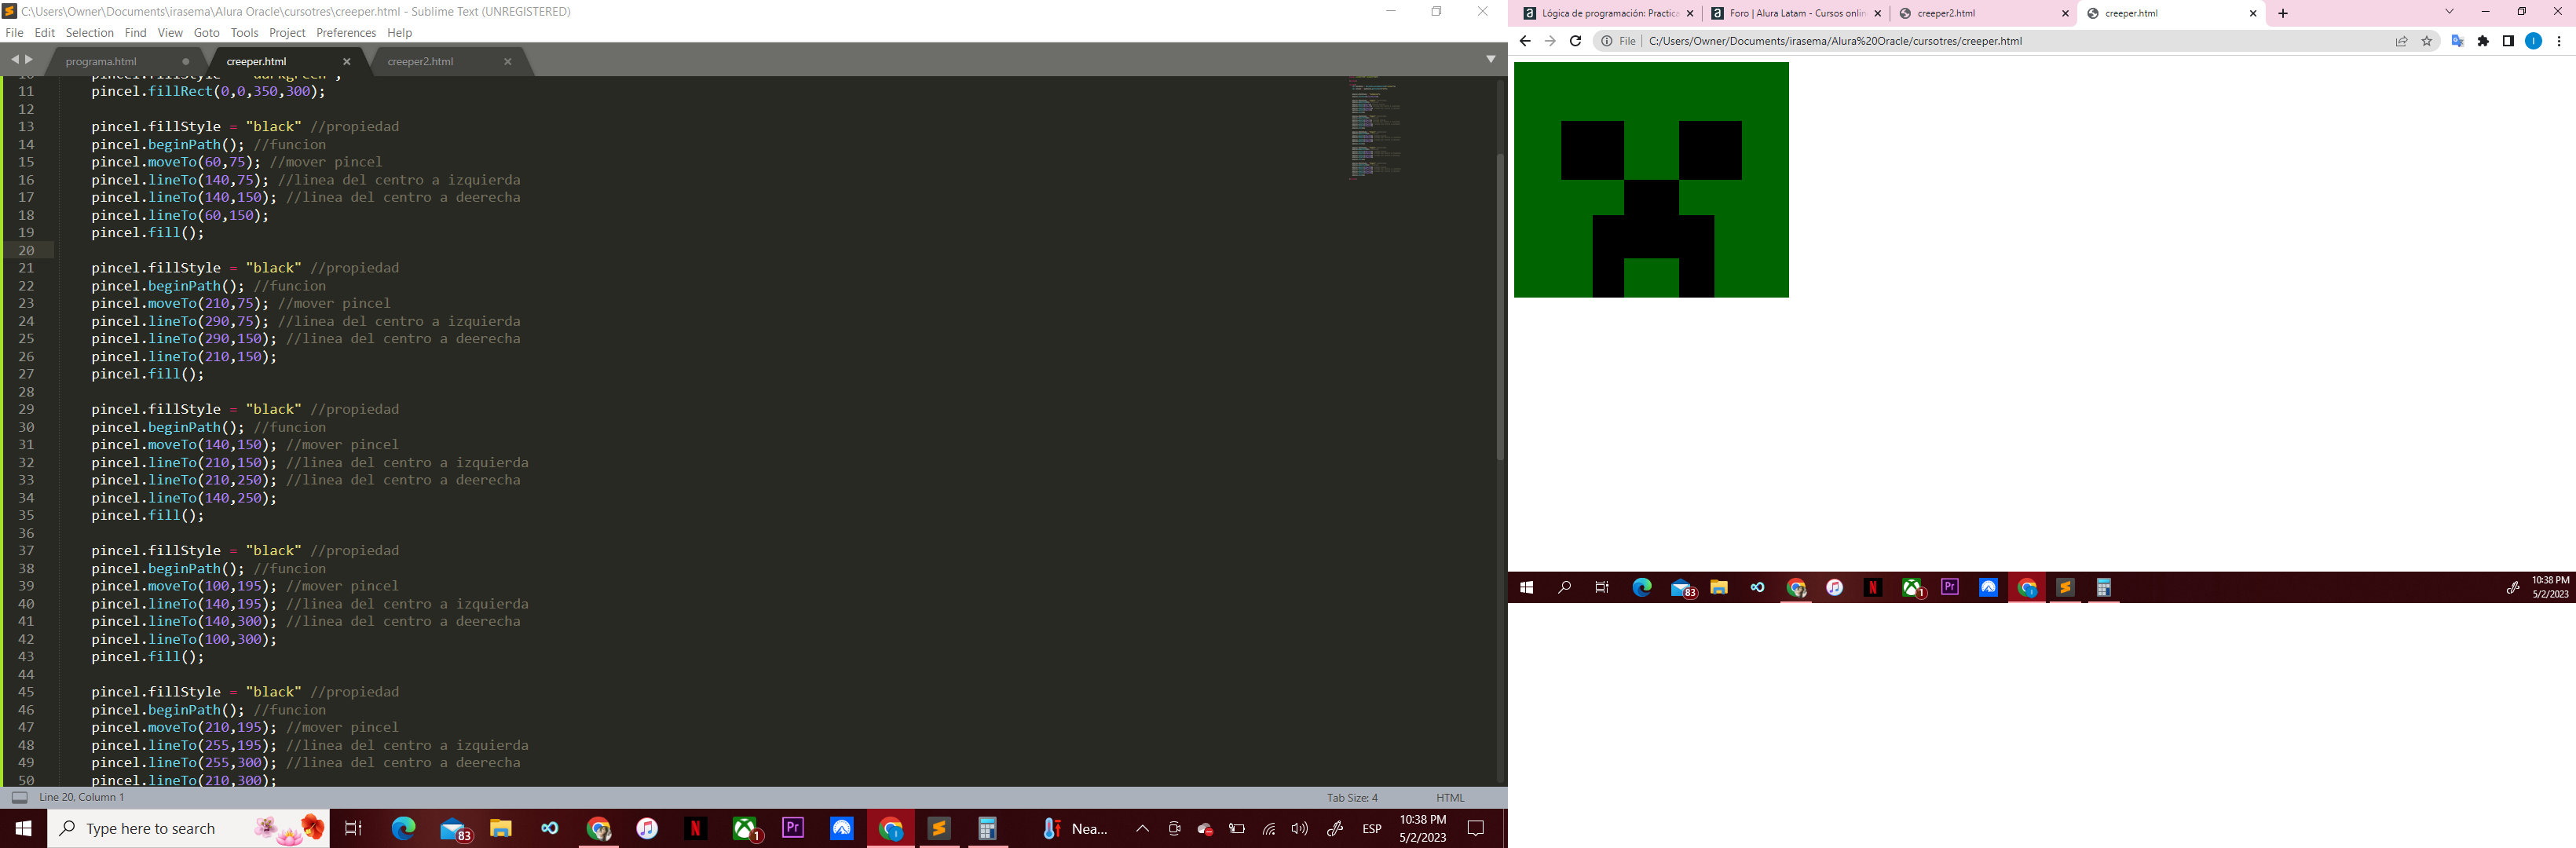Click the previous tab arrow in Sublime
The width and height of the screenshot is (2576, 848).
(15, 59)
